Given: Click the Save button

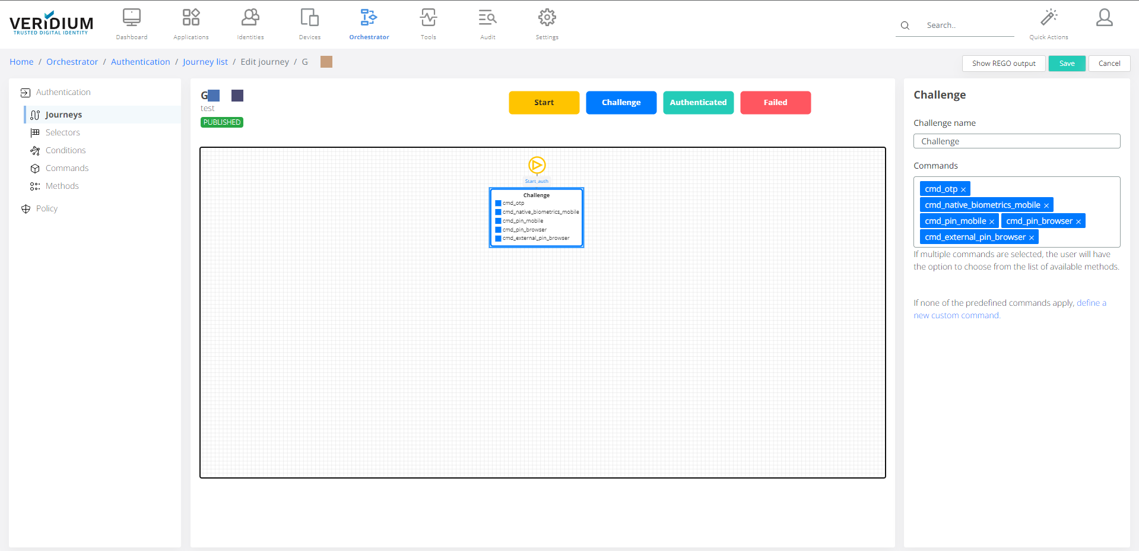Looking at the screenshot, I should pos(1067,64).
